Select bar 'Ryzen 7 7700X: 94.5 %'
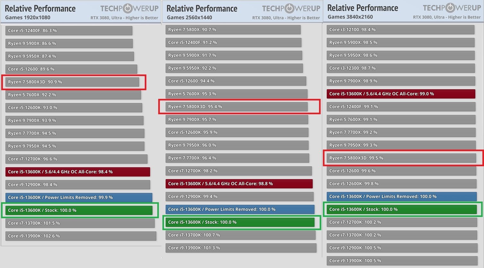Screen dimensions: 484x268 [75, 133]
